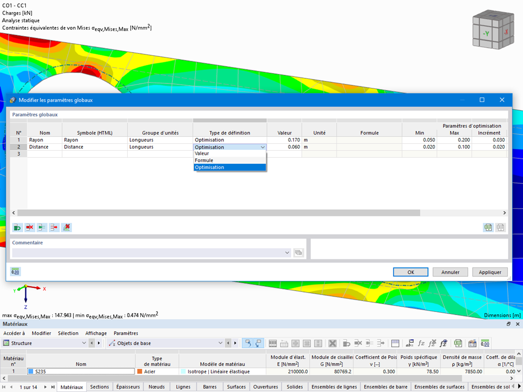The height and width of the screenshot is (392, 523).
Task: Open the Modifier menu
Action: (41, 333)
